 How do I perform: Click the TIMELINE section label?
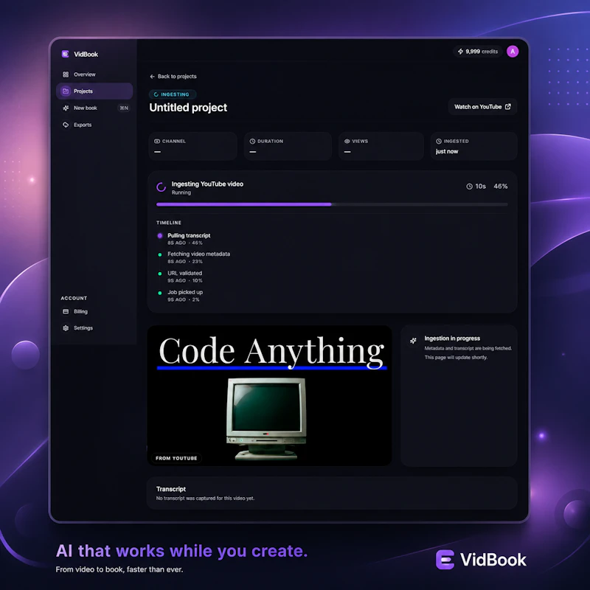[169, 223]
